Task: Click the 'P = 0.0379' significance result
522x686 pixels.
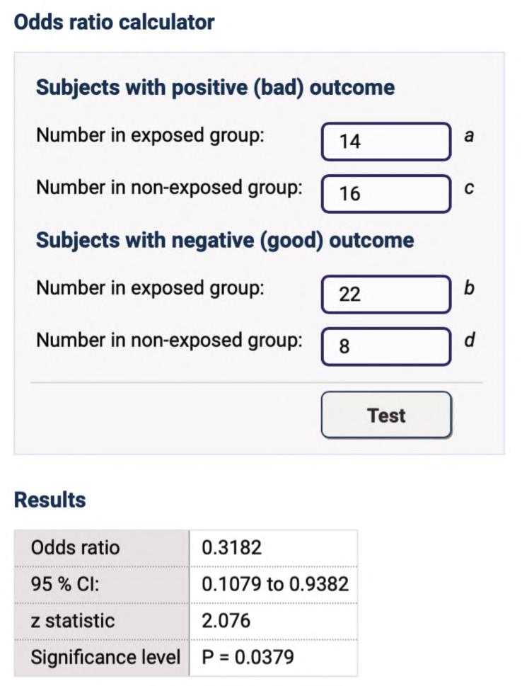Action: tap(248, 658)
